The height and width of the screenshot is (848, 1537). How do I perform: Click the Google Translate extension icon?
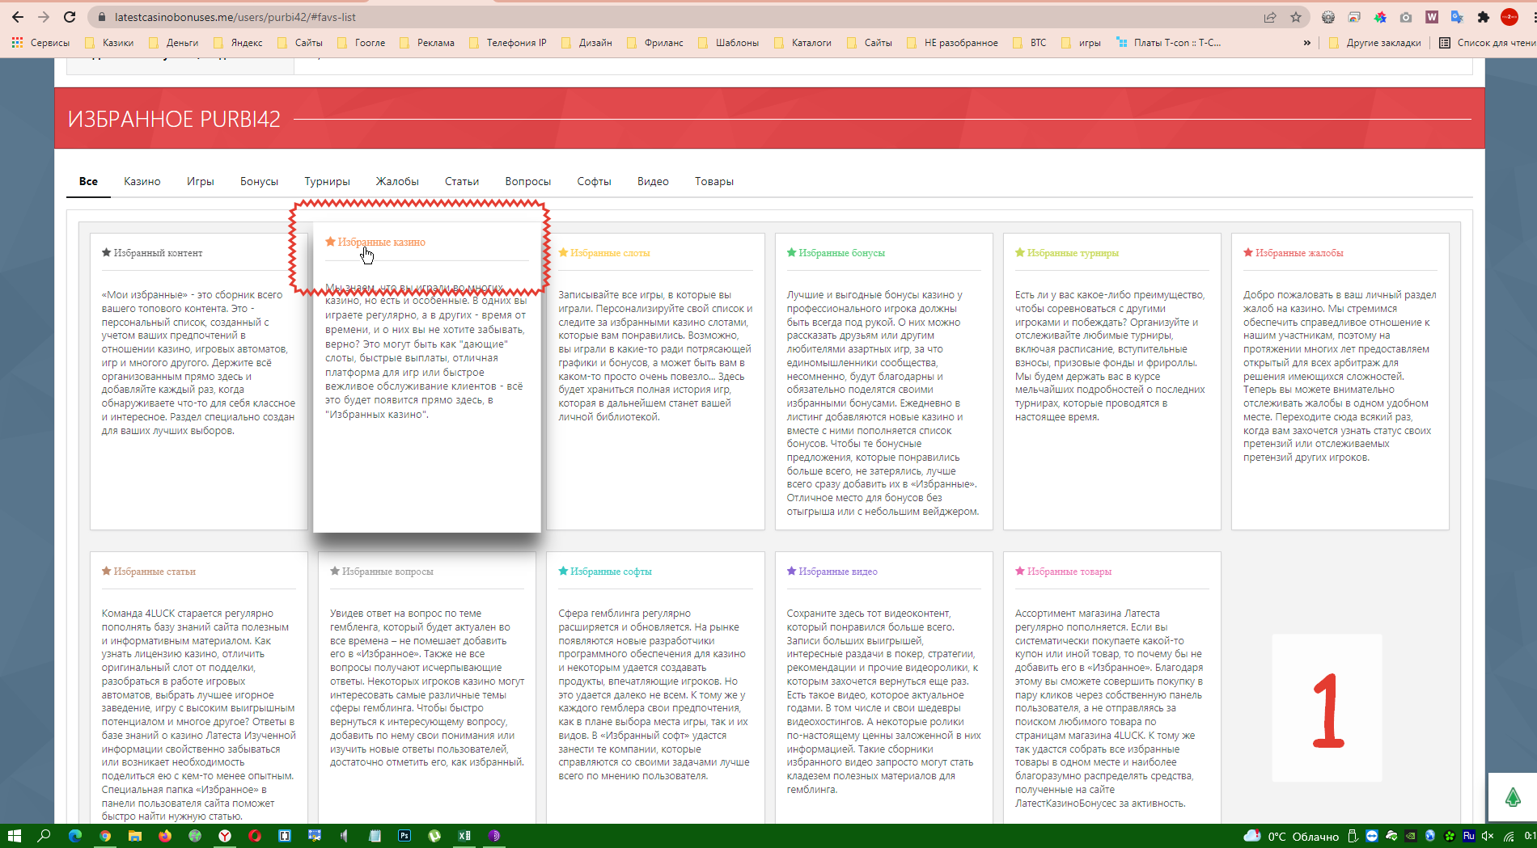1457,17
